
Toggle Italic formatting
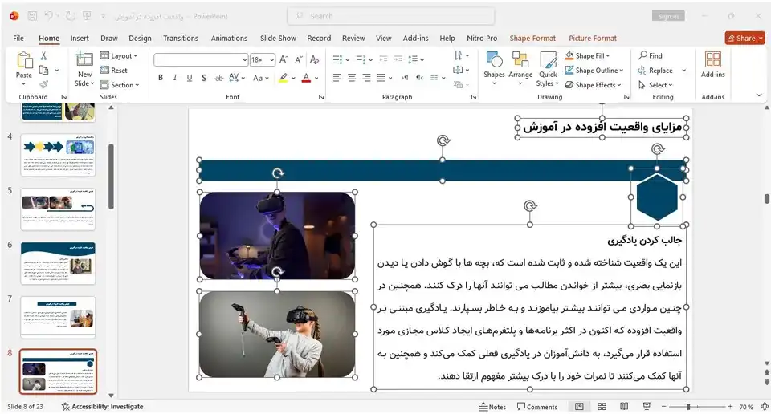pos(174,78)
